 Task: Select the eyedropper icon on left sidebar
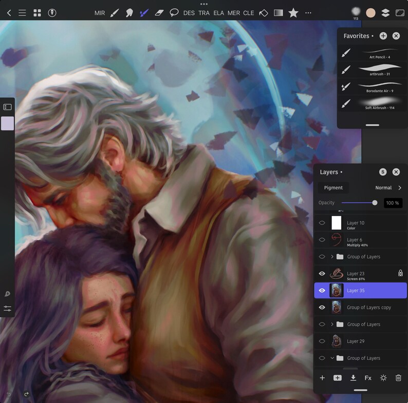[7, 294]
